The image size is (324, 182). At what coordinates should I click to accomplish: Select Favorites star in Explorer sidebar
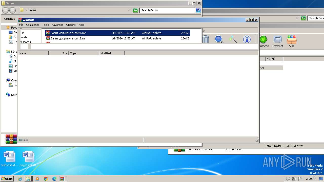point(8,28)
